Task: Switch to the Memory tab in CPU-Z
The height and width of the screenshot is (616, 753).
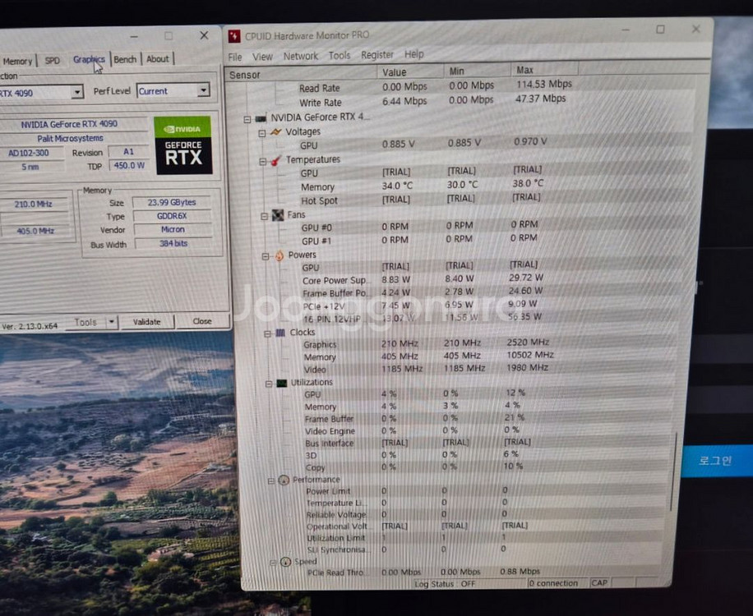Action: [x=17, y=61]
